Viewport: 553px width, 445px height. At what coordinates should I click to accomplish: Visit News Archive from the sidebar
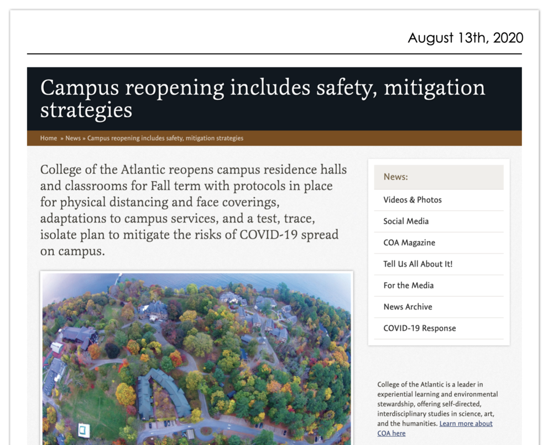(x=408, y=307)
